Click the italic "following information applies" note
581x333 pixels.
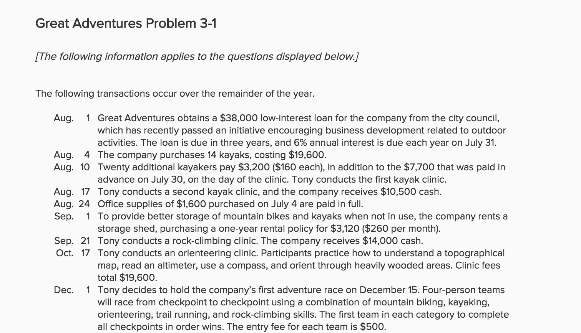click(197, 57)
